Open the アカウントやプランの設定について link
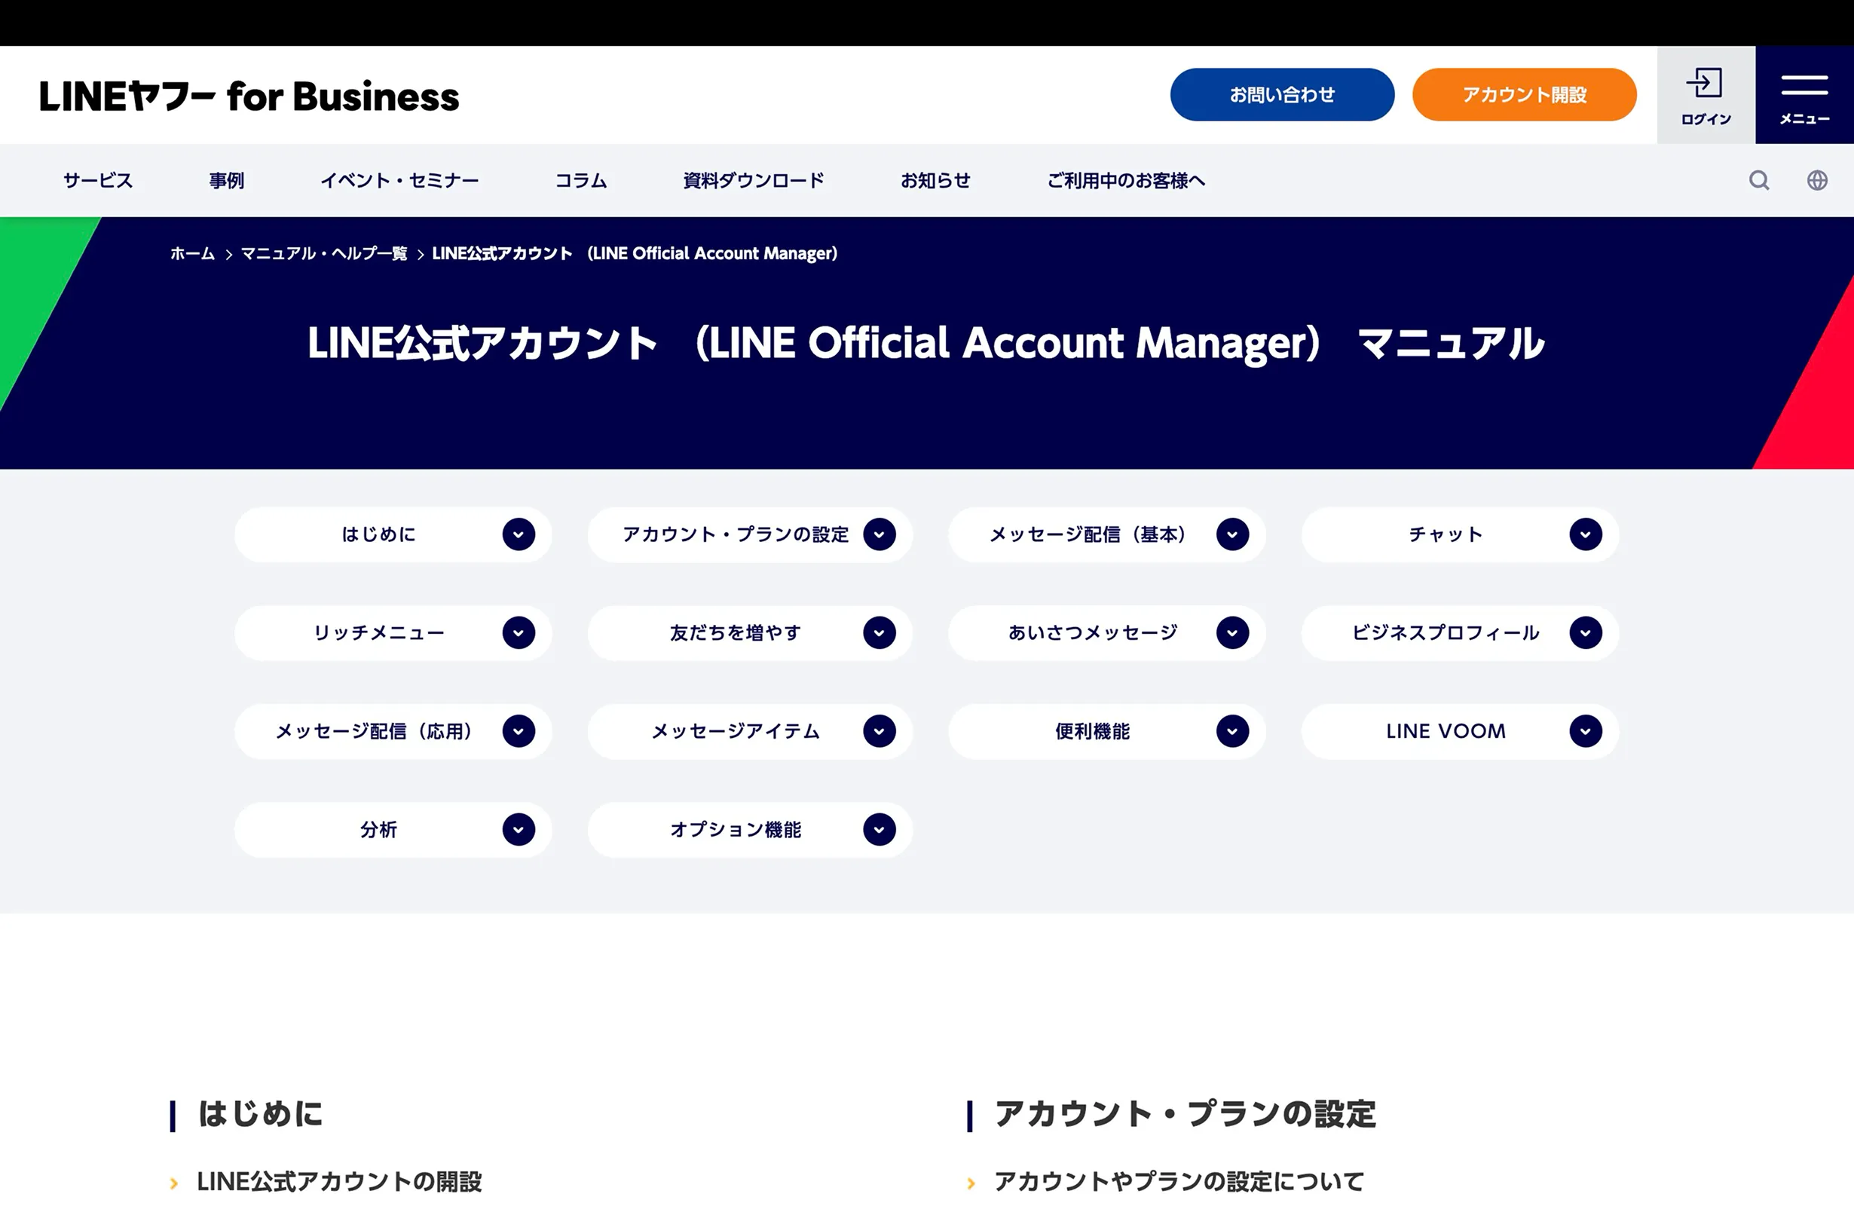 (x=1179, y=1182)
